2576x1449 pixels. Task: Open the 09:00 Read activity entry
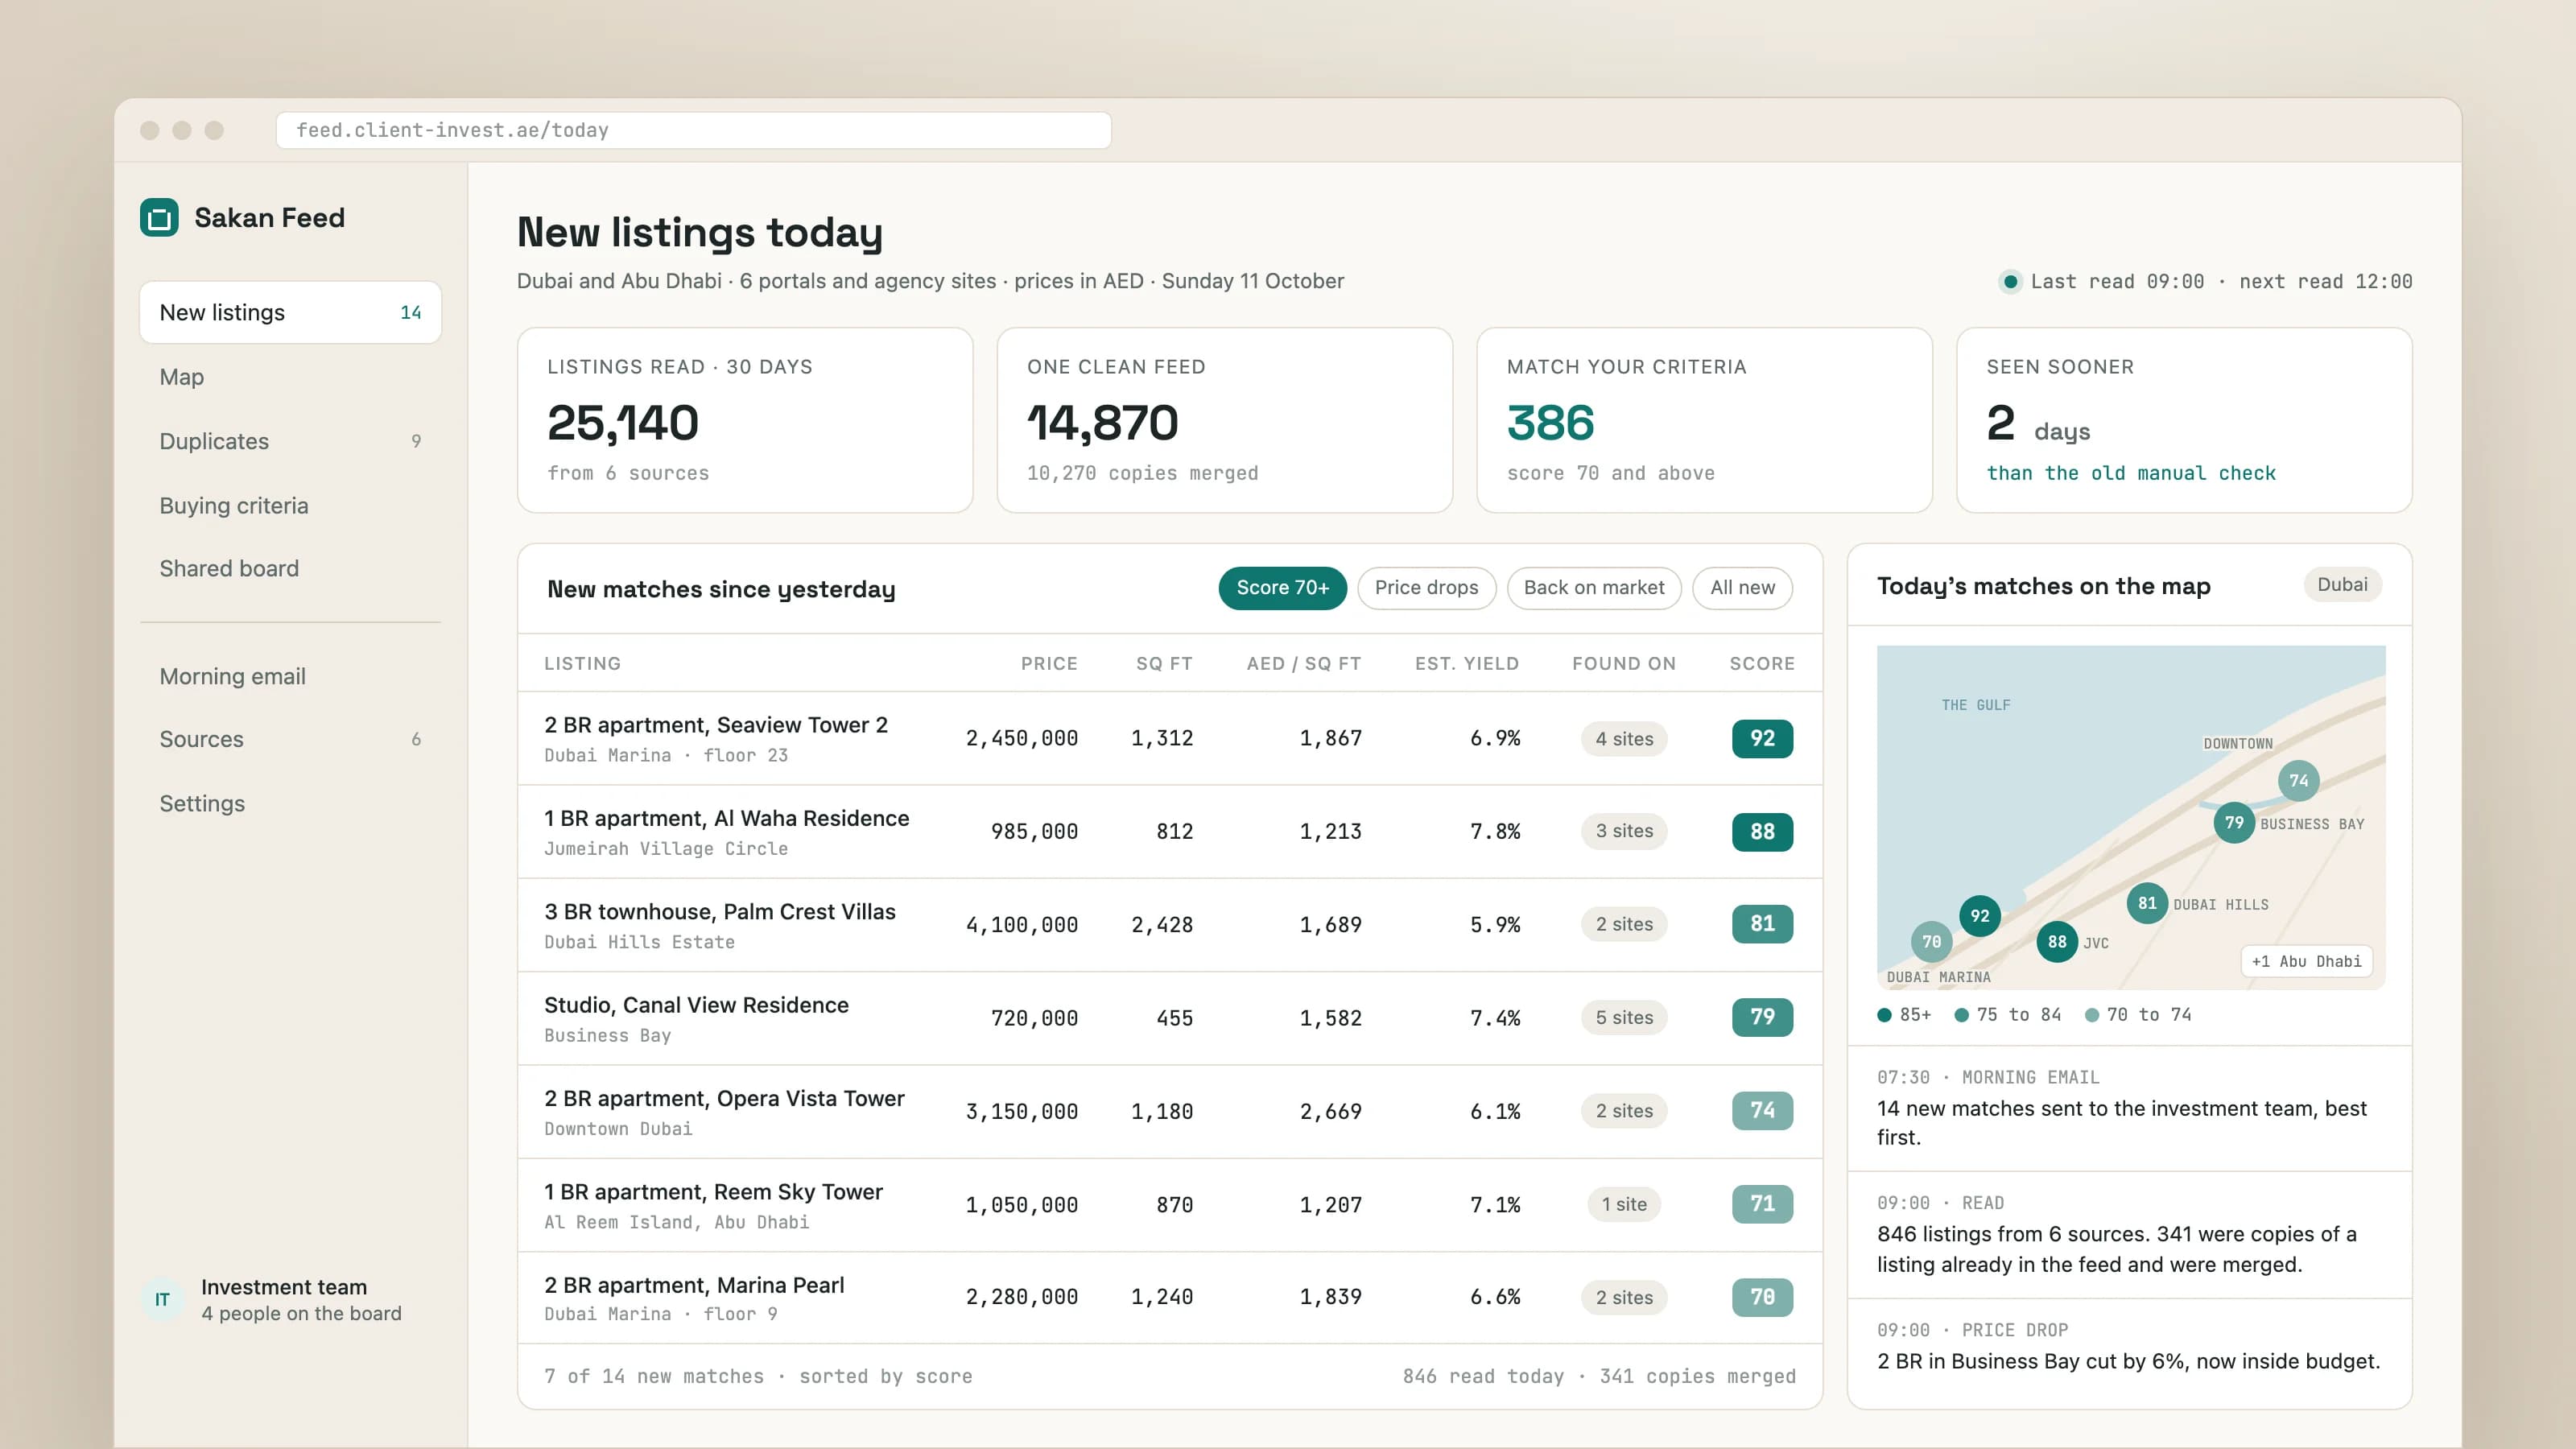click(2130, 1235)
